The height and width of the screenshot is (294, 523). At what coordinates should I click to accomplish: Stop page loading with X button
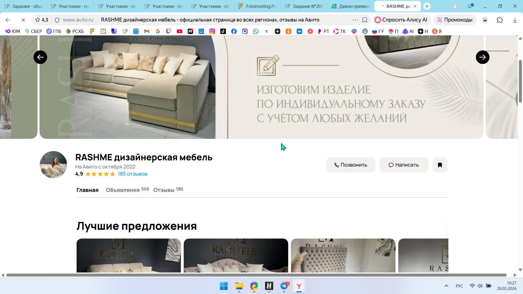(23, 20)
